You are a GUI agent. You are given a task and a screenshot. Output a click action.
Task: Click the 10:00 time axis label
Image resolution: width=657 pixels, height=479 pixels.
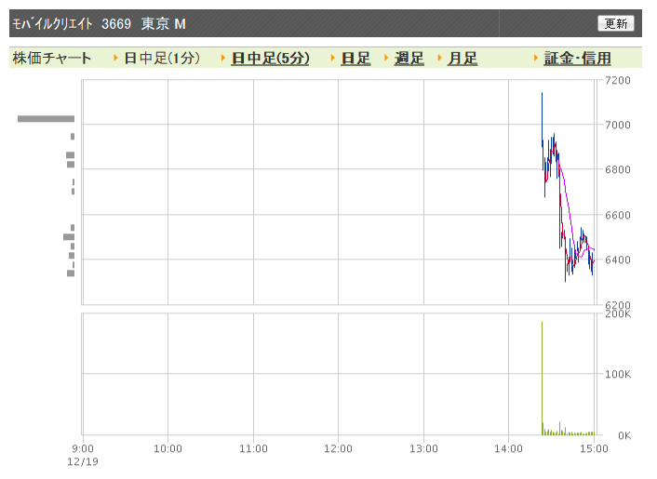click(168, 449)
